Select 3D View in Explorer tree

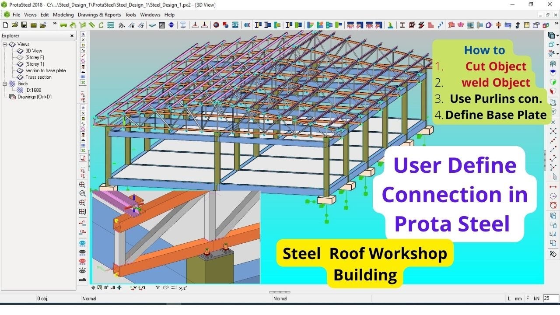34,51
